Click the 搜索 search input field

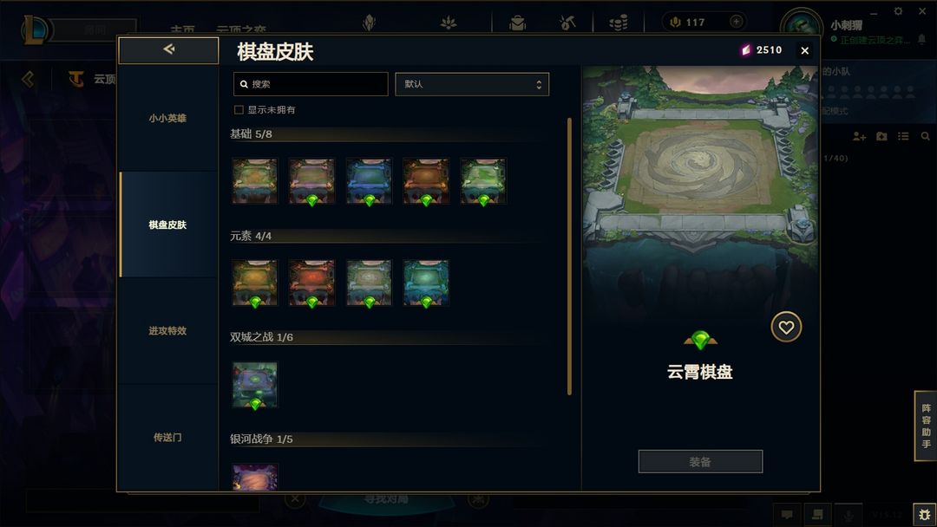coord(311,84)
